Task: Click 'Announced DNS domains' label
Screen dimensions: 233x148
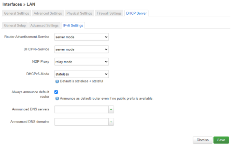Action: 30,122
